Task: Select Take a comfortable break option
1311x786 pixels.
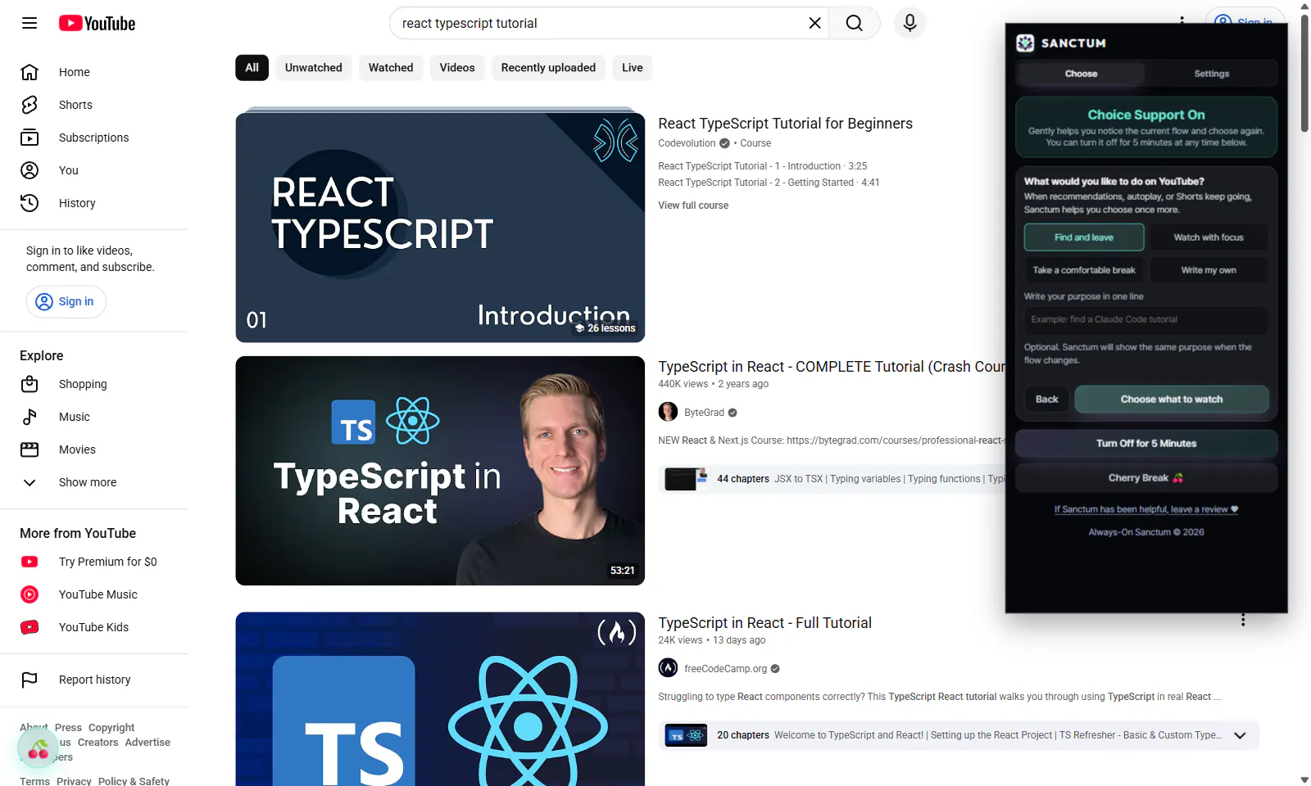Action: tap(1084, 270)
